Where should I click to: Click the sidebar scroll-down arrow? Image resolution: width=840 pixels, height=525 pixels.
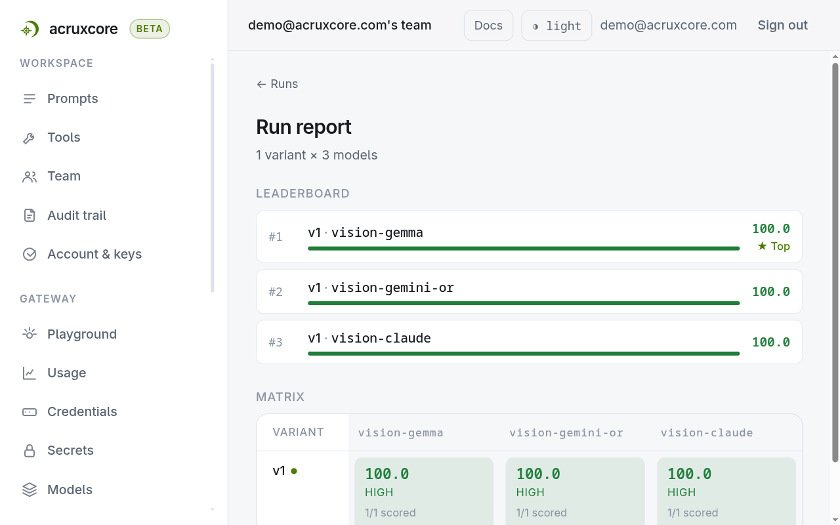click(x=212, y=509)
